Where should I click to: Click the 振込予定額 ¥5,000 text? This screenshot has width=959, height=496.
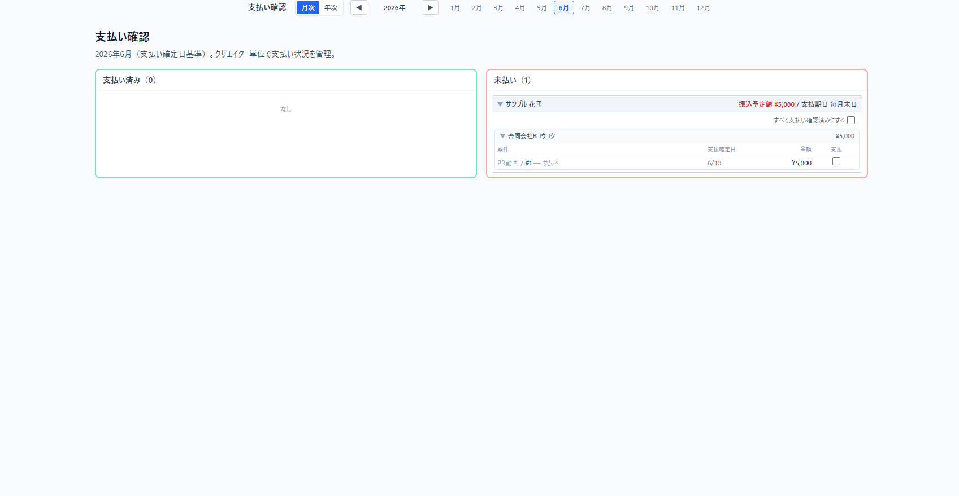[x=766, y=104]
